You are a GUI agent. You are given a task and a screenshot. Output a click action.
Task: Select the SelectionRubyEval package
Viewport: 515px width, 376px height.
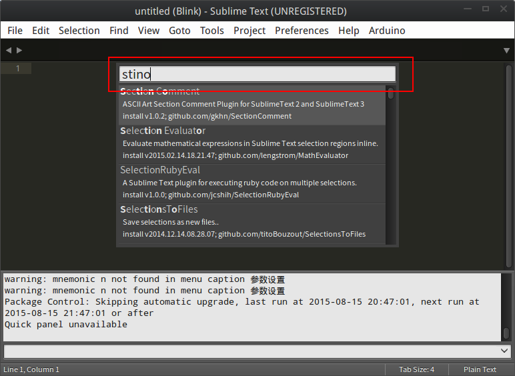pos(252,184)
